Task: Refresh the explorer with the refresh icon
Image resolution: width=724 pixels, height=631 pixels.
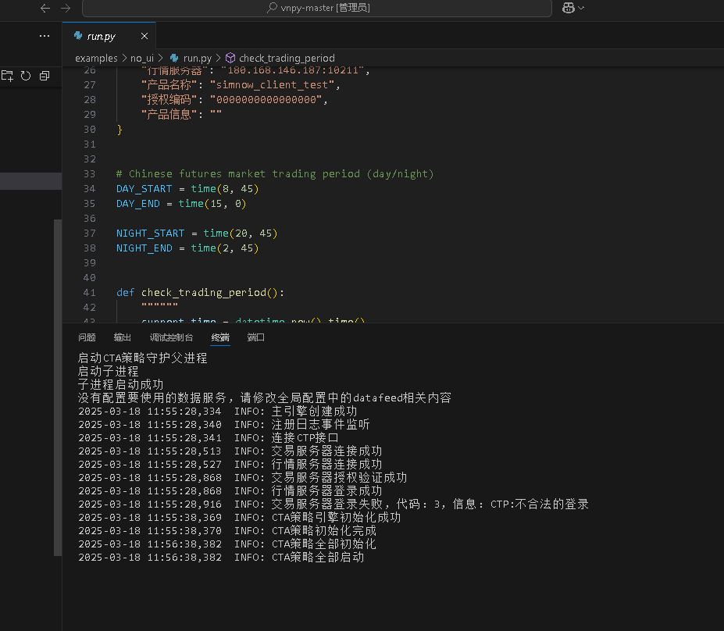Action: pyautogui.click(x=26, y=76)
